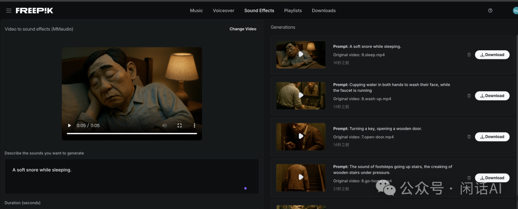Toggle fullscreen on the video player
The height and width of the screenshot is (209, 518).
pos(179,126)
